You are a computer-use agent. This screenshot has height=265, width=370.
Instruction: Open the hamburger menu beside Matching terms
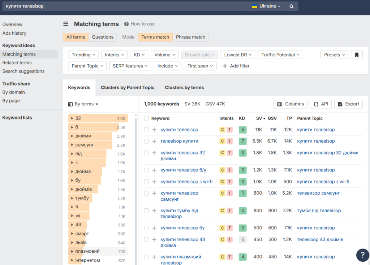(x=66, y=24)
